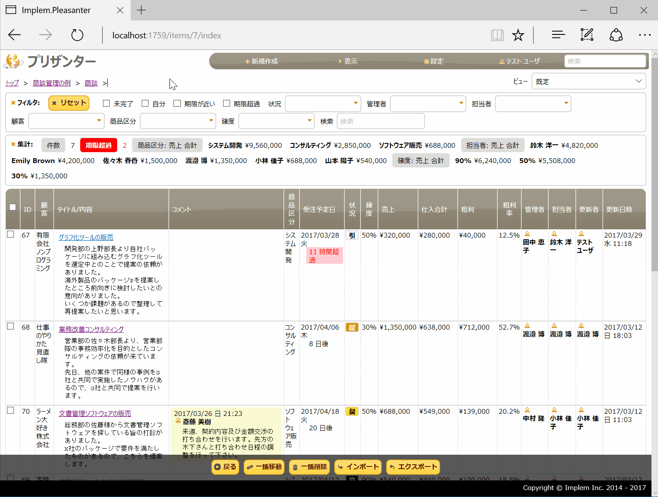Screen dimensions: 658x497
Task: Click the リセット filter button
Action: (x=69, y=103)
